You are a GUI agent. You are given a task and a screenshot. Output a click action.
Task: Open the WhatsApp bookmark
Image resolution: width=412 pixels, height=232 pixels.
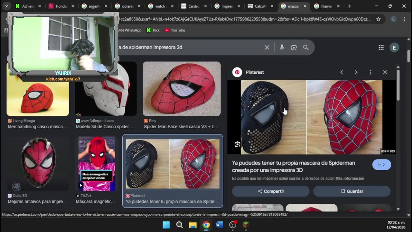point(130,30)
